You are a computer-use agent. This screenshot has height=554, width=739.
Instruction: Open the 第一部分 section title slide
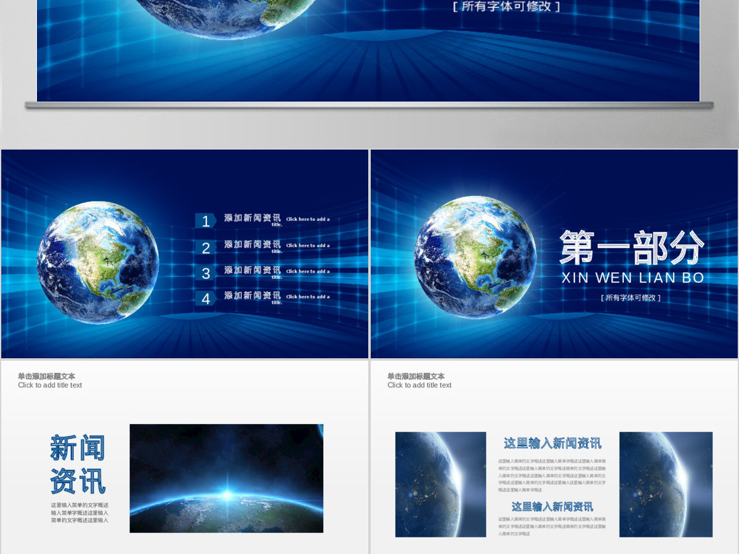pos(554,254)
